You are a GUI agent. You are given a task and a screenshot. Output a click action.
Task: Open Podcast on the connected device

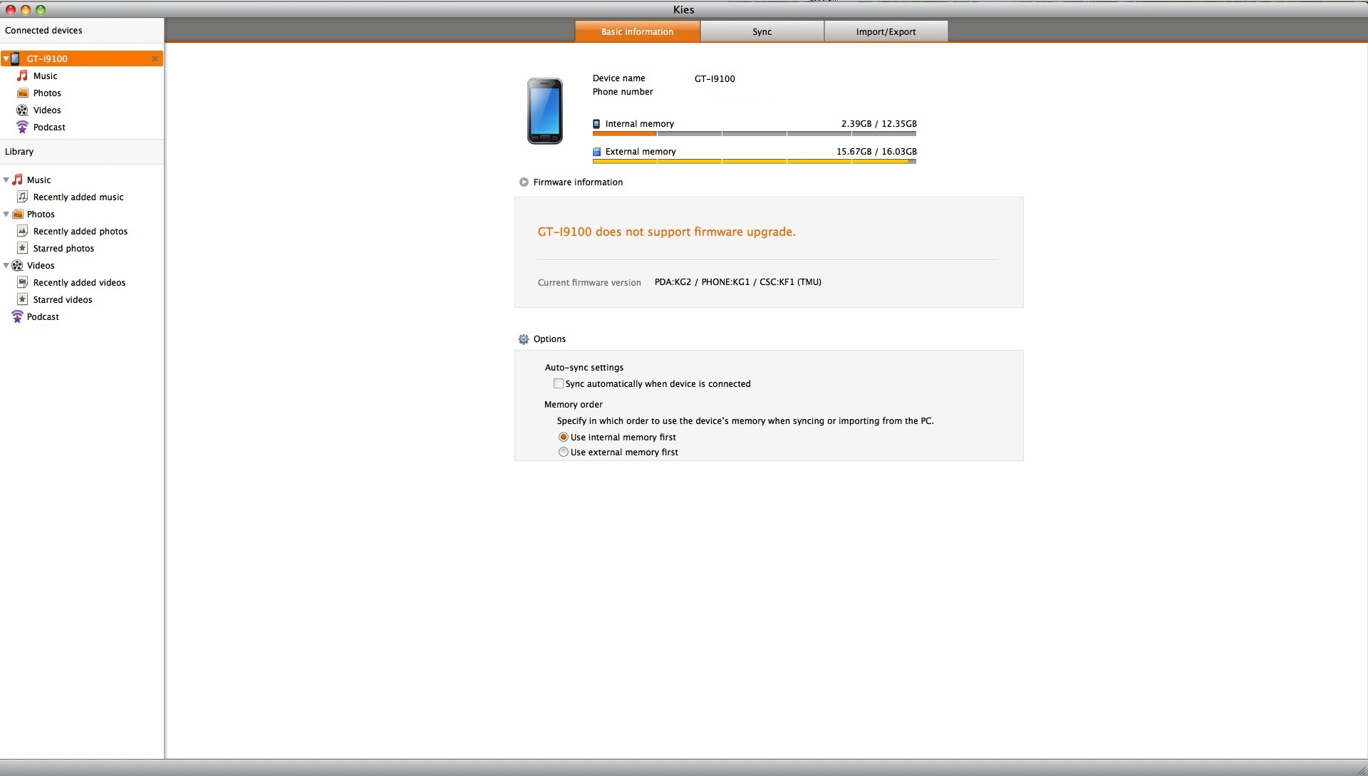tap(49, 128)
